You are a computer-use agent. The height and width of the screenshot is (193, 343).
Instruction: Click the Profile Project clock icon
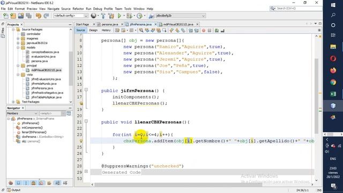click(139, 16)
